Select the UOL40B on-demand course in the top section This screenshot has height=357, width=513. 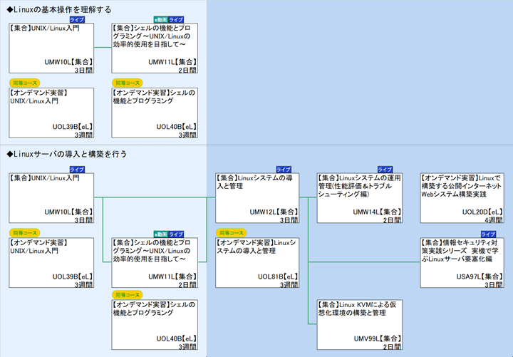tap(154, 113)
